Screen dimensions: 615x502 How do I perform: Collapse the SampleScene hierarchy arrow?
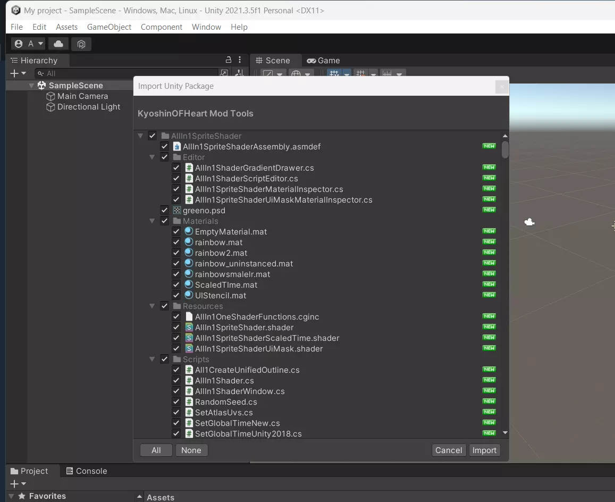[x=31, y=86]
